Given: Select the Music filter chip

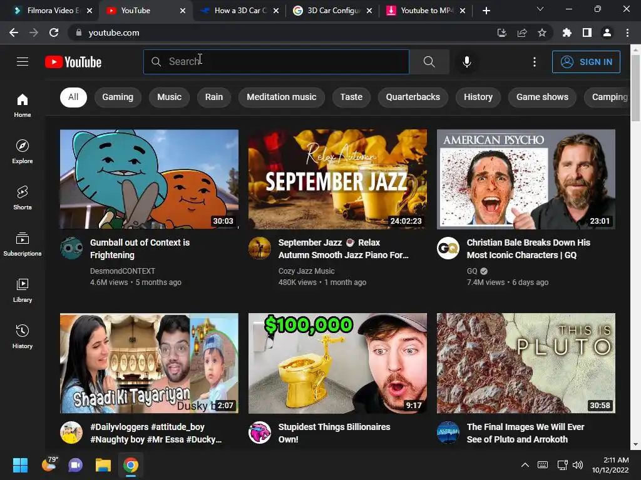Looking at the screenshot, I should 169,97.
